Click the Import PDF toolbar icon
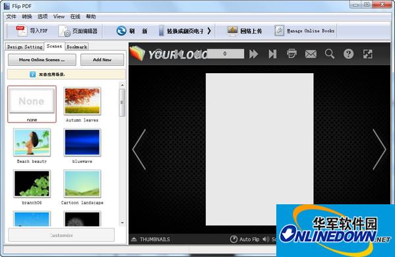The image size is (395, 257). 21,31
